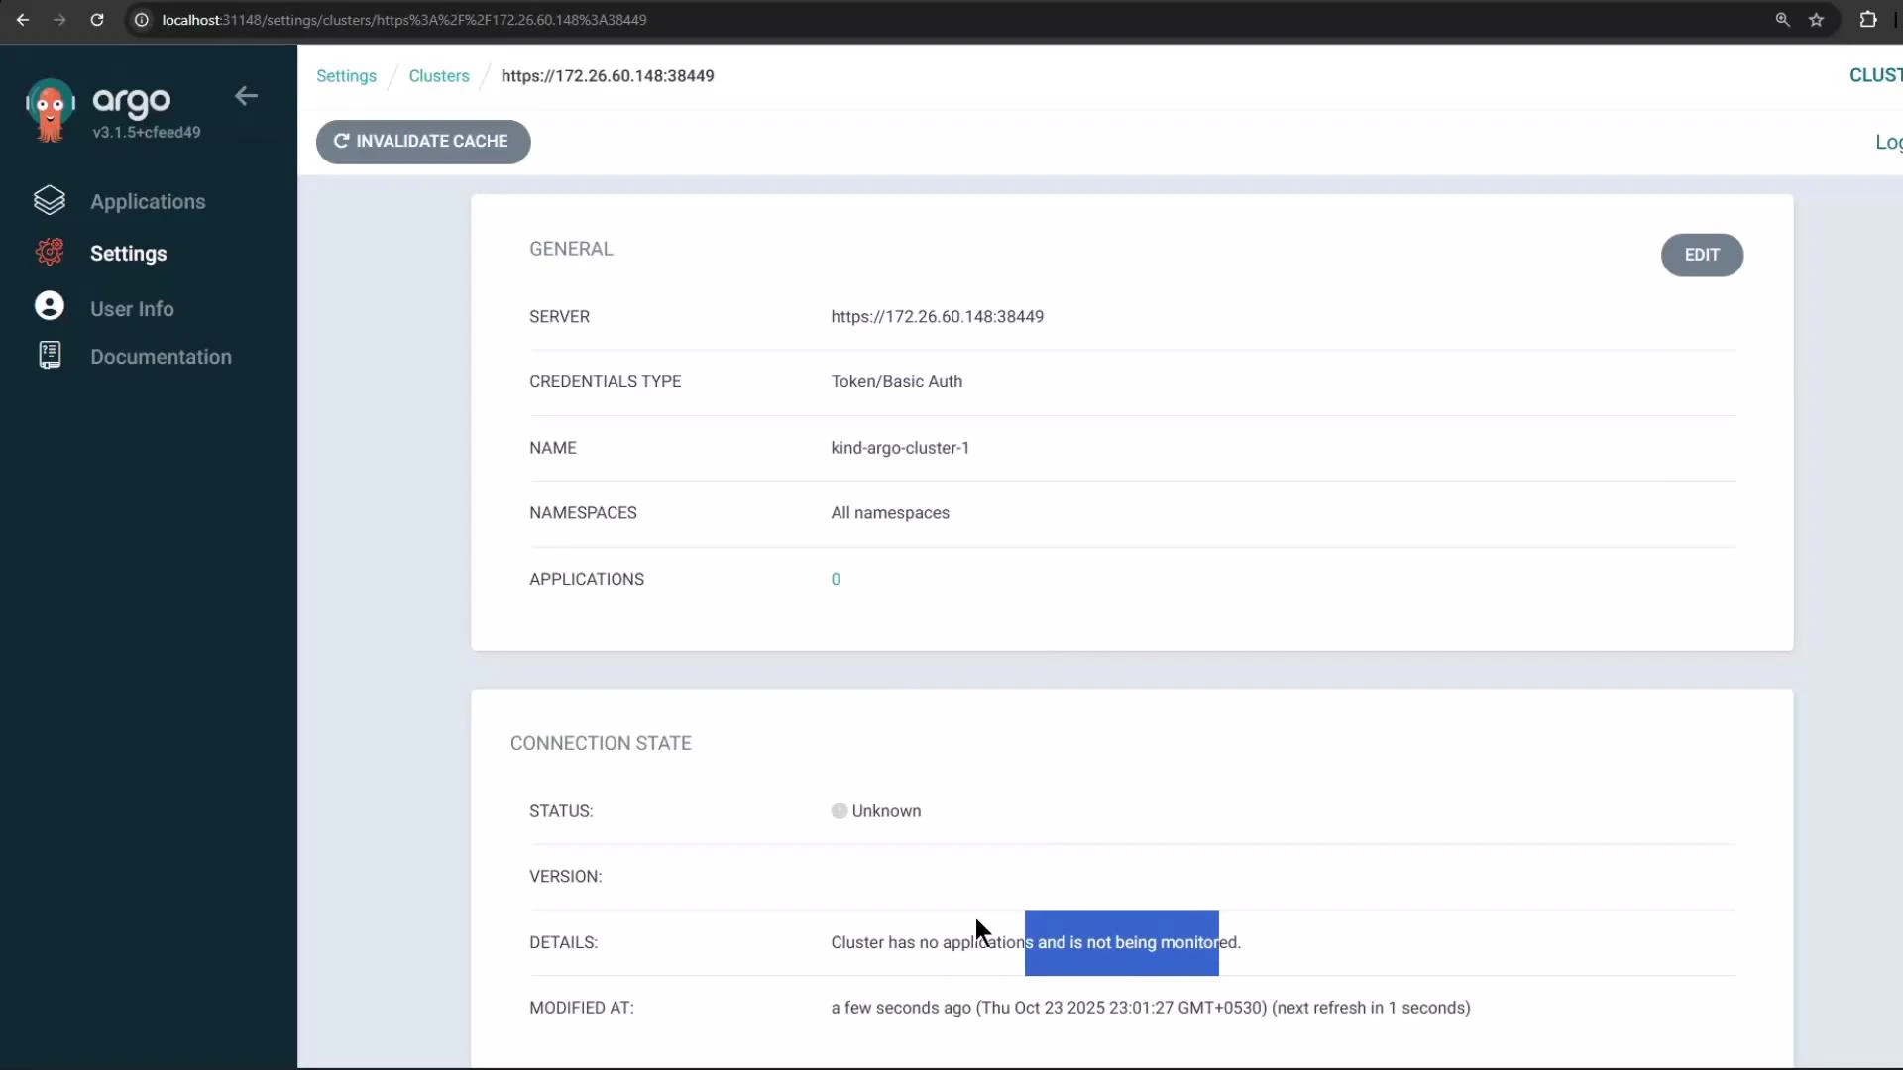Click the INVALIDATE CACHE button
Image resolution: width=1903 pixels, height=1070 pixels.
tap(423, 141)
